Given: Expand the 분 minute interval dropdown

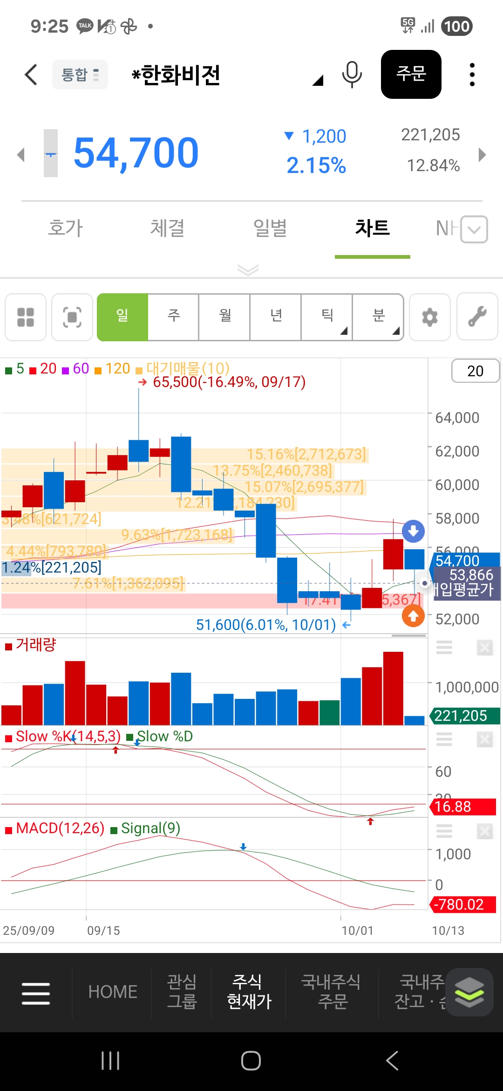Looking at the screenshot, I should (x=378, y=317).
